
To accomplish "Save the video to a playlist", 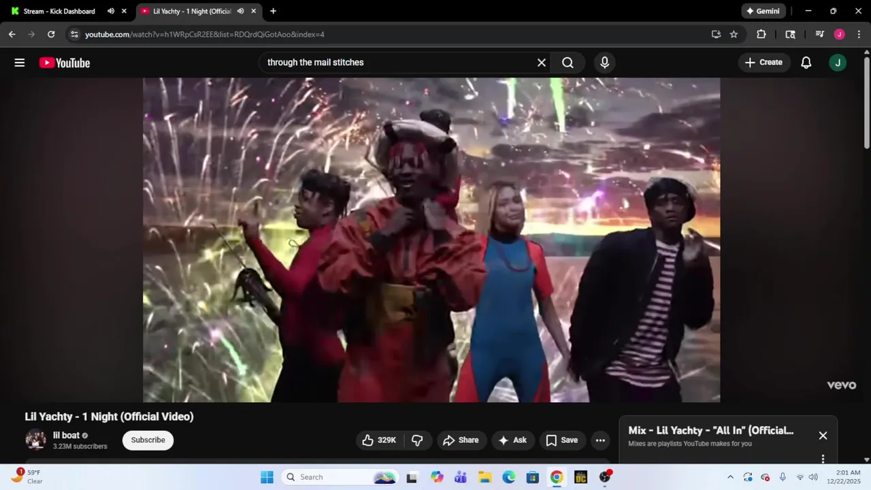I will (563, 440).
